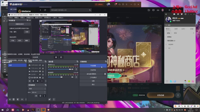The image size is (200, 112).
Task: Toggle visibility of 游戏源 2 source
Action: point(40,74)
